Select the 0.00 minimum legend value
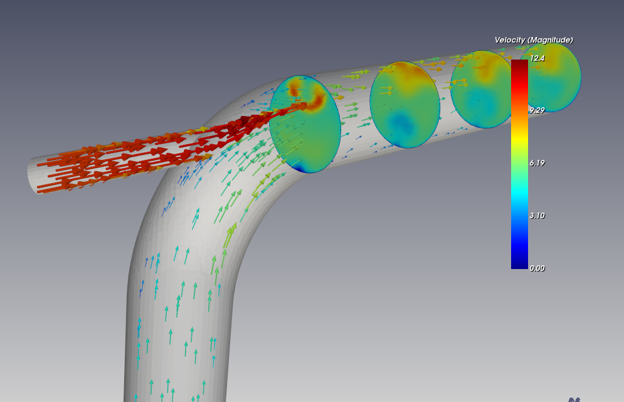The width and height of the screenshot is (624, 402). pos(537,268)
